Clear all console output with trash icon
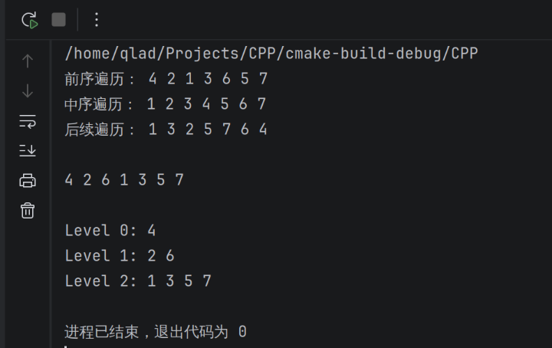The height and width of the screenshot is (348, 552). click(x=28, y=210)
